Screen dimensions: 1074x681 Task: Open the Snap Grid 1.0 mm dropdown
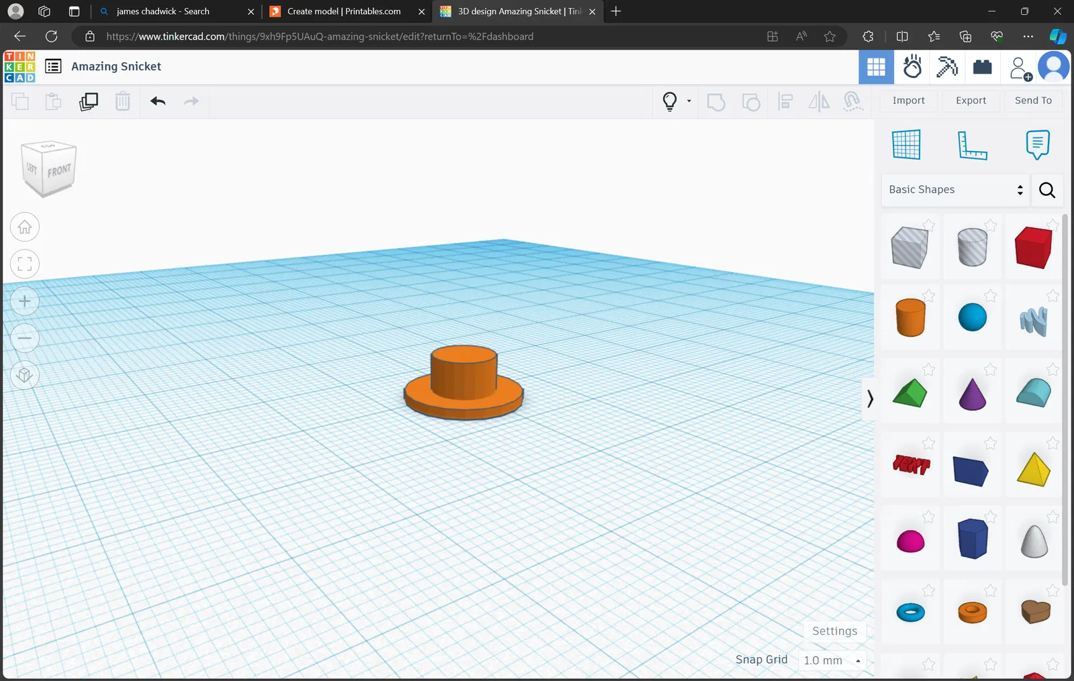pyautogui.click(x=832, y=660)
